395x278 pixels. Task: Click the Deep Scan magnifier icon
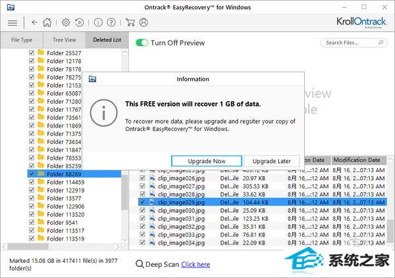pyautogui.click(x=140, y=264)
